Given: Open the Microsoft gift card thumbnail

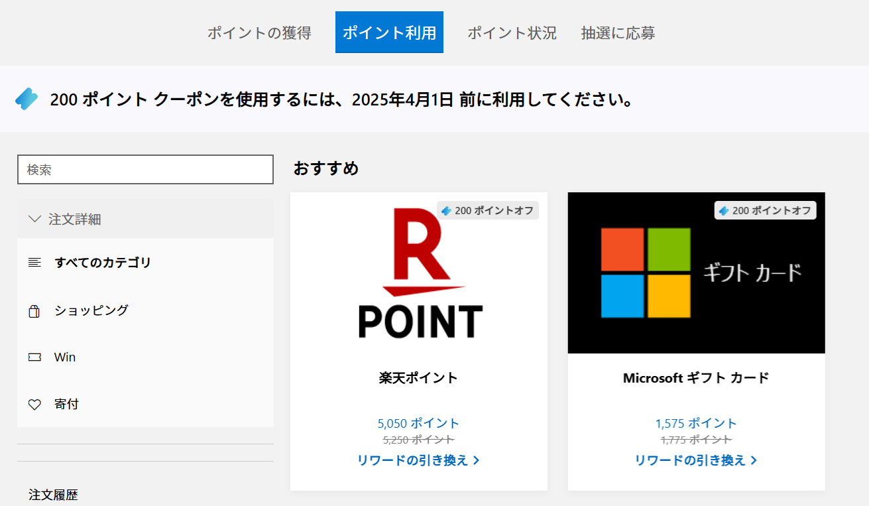Looking at the screenshot, I should click(x=696, y=273).
